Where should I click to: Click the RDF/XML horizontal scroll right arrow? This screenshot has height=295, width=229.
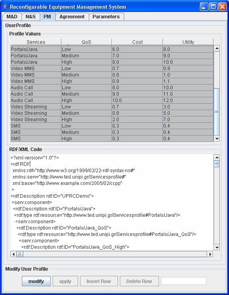210,254
